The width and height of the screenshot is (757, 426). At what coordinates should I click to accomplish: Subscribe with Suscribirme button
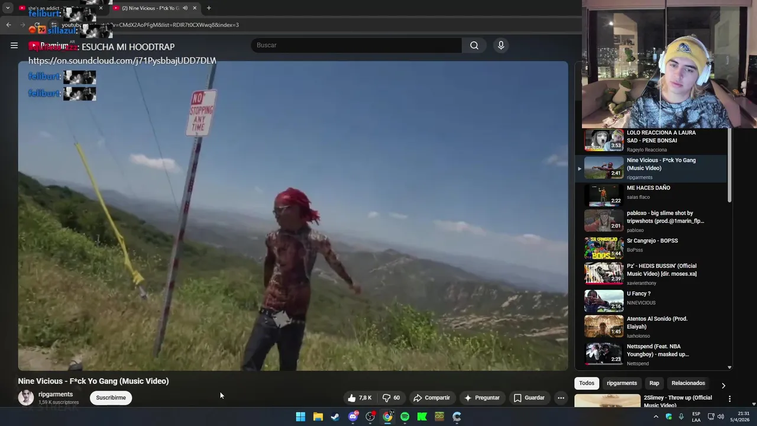tap(111, 398)
